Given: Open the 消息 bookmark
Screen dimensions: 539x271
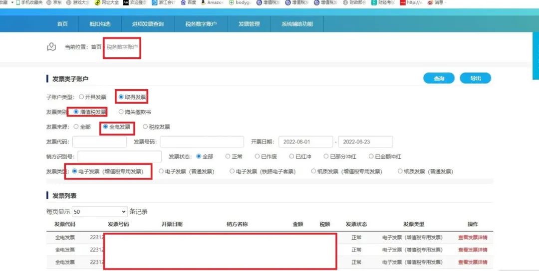Looking at the screenshot, I should tap(436, 2).
